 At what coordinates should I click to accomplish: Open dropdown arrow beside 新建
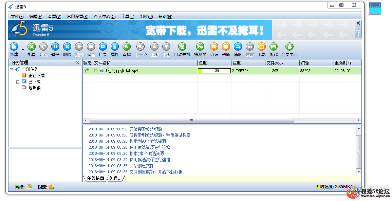coord(23,50)
